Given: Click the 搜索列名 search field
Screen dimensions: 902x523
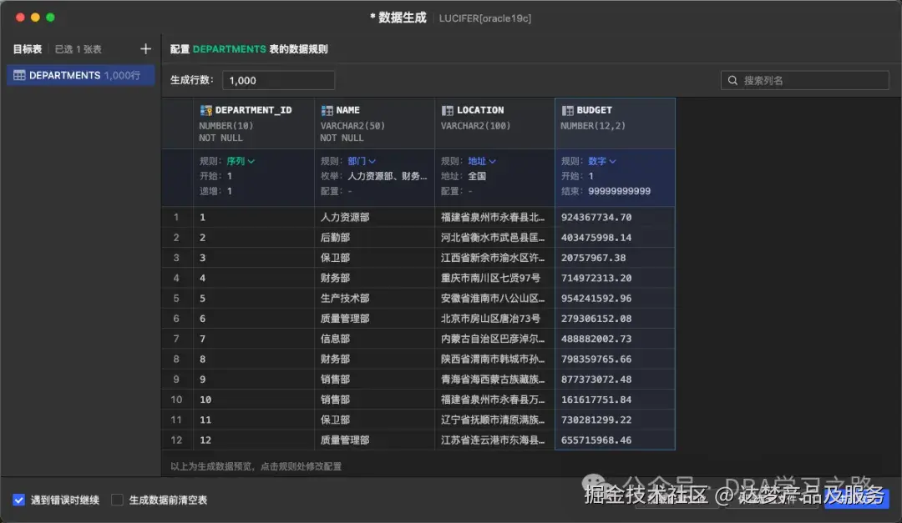Looking at the screenshot, I should (805, 80).
